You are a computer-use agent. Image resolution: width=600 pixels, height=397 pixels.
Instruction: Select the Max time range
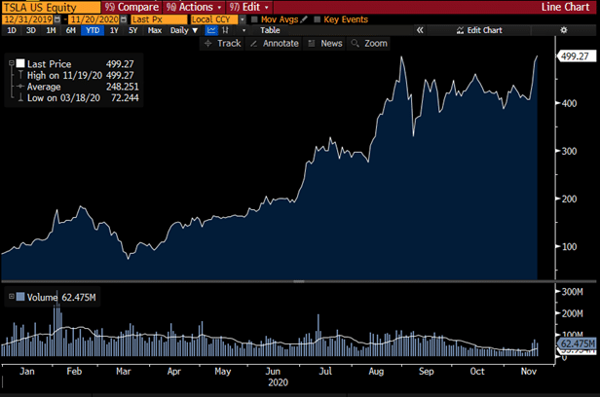point(155,30)
